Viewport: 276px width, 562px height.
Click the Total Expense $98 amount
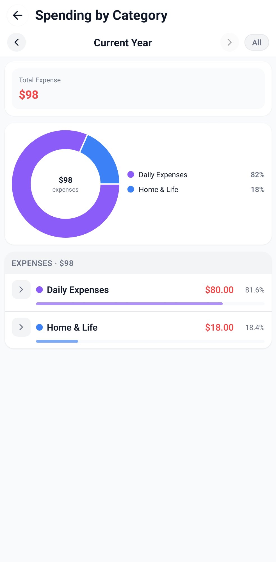tap(28, 95)
